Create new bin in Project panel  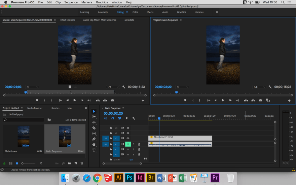point(69,163)
